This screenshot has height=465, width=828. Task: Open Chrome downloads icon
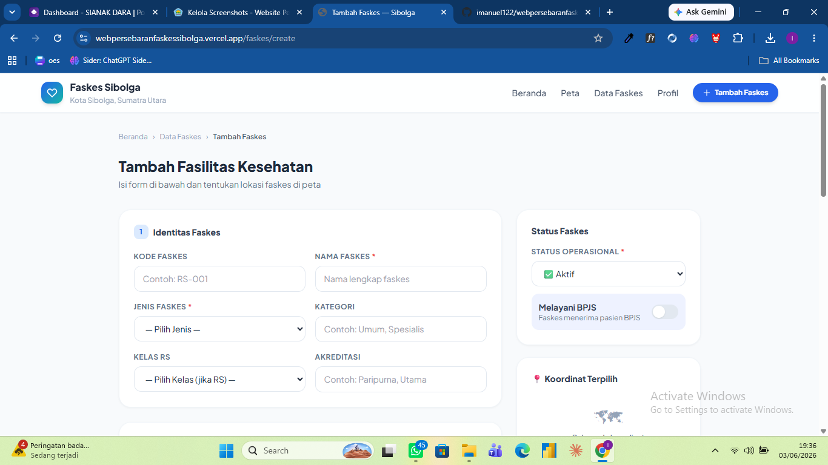[770, 38]
